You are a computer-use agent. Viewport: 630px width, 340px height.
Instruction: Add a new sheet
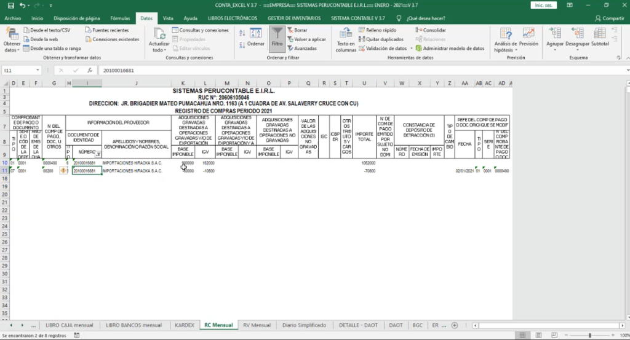tap(455, 325)
